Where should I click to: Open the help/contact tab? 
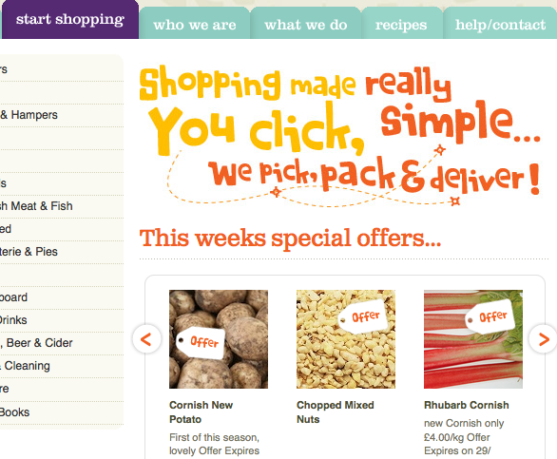[x=500, y=25]
